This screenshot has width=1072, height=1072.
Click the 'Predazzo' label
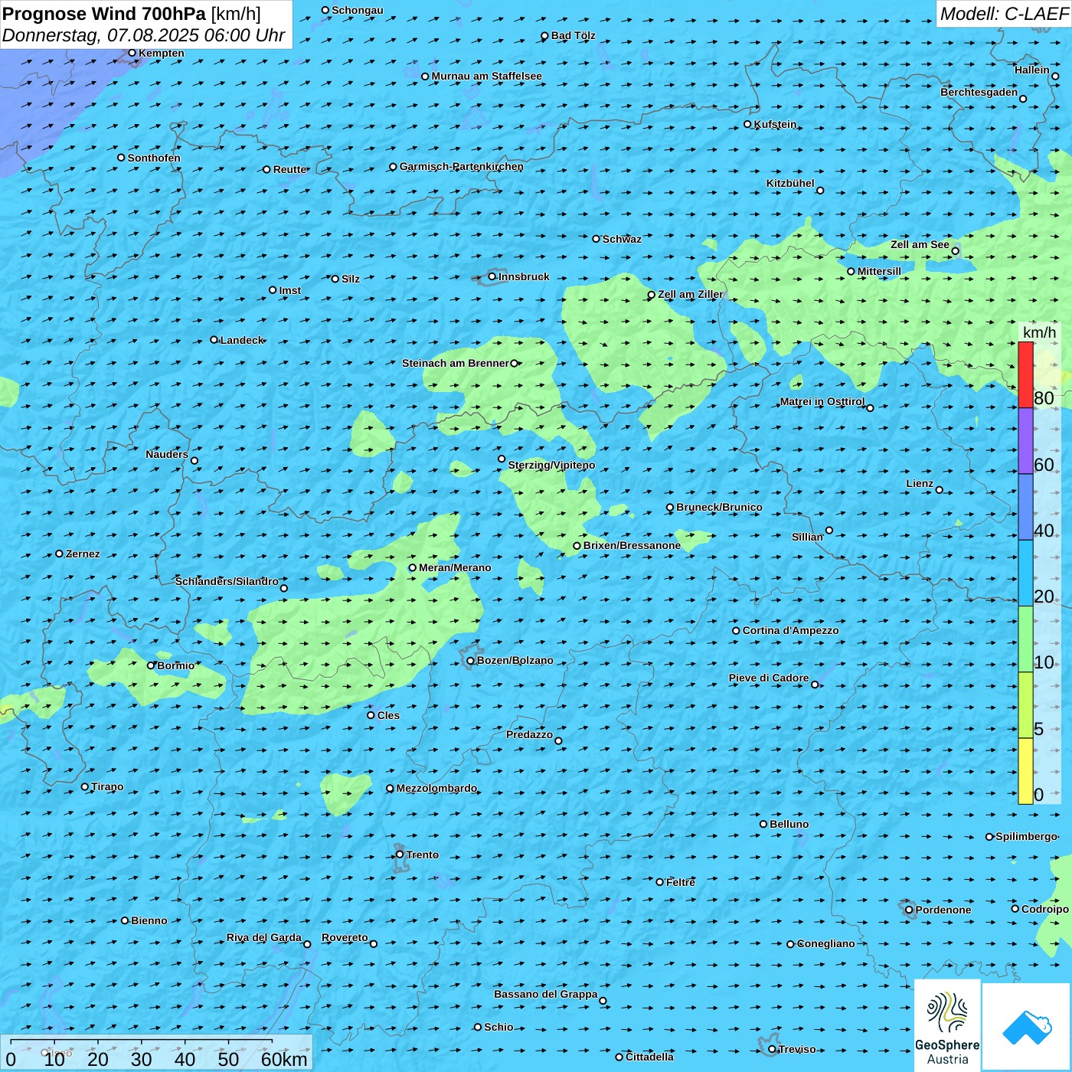click(529, 734)
